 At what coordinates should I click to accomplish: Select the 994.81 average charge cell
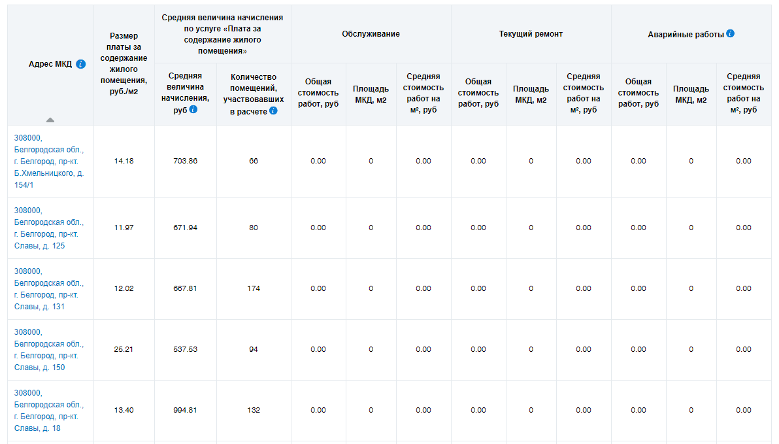tap(185, 411)
